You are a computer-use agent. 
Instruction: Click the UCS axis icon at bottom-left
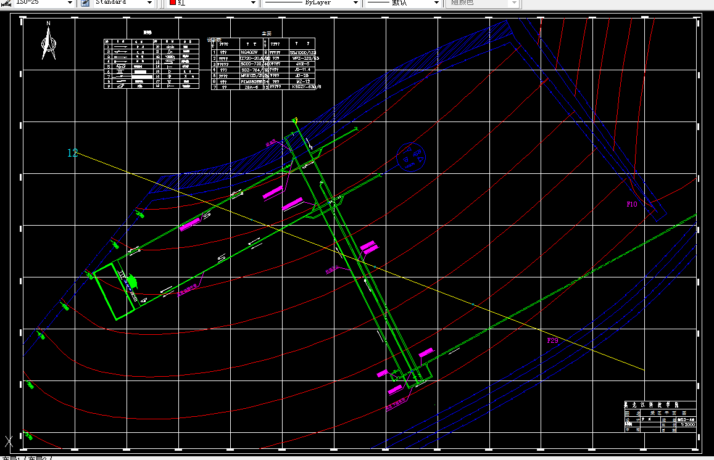pyautogui.click(x=8, y=442)
